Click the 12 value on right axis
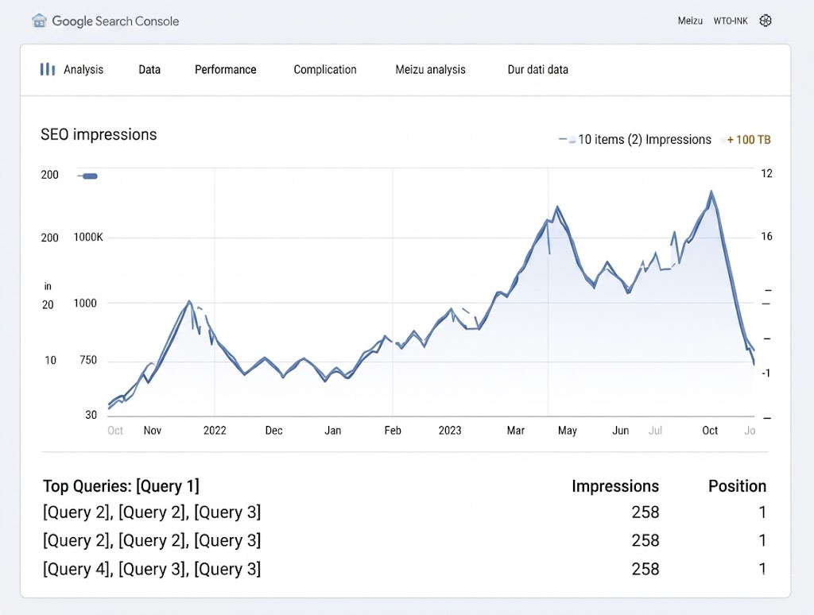Image resolution: width=814 pixels, height=615 pixels. [x=767, y=173]
